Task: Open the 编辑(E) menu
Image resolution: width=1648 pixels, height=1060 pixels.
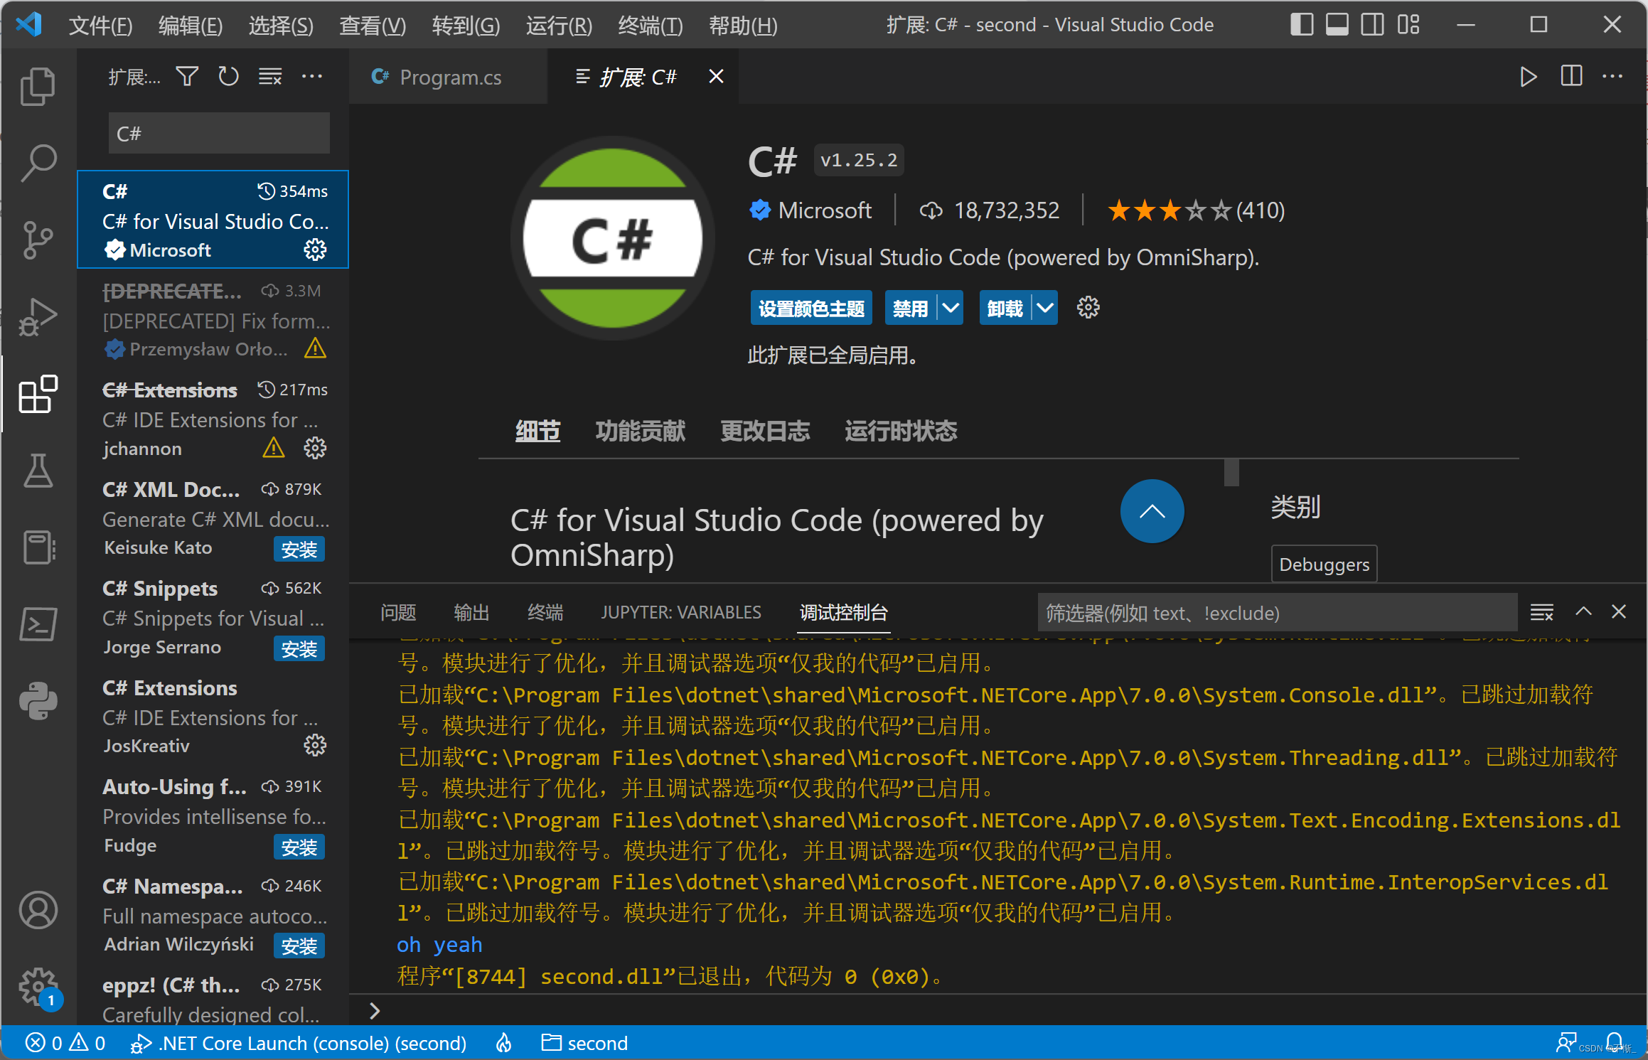Action: click(191, 26)
